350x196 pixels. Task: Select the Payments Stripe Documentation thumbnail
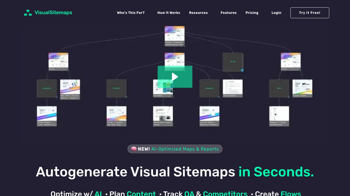279,116
